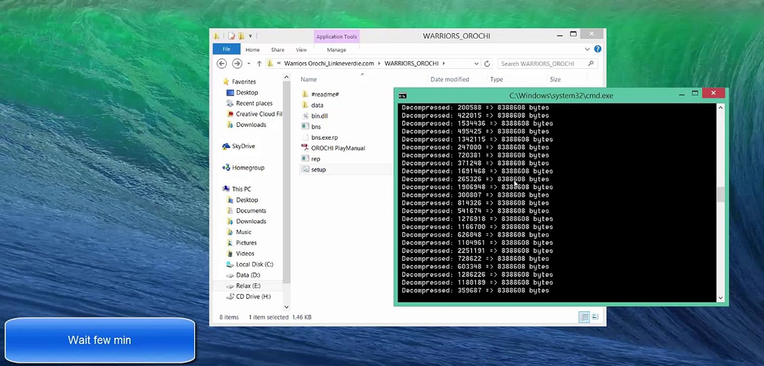Open the Pictures folder under This PC

[246, 242]
